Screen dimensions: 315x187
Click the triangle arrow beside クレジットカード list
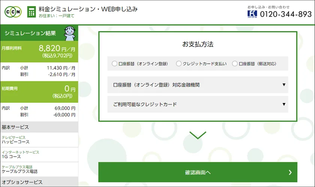click(x=284, y=104)
